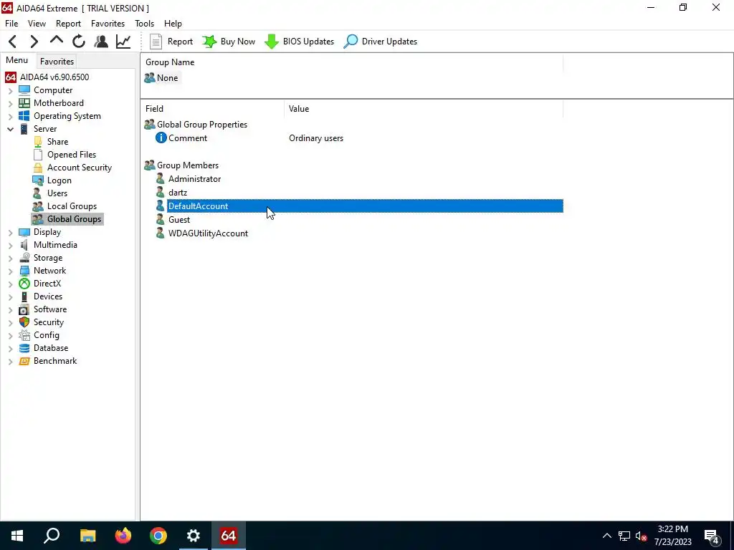Refresh the current page

(x=79, y=42)
